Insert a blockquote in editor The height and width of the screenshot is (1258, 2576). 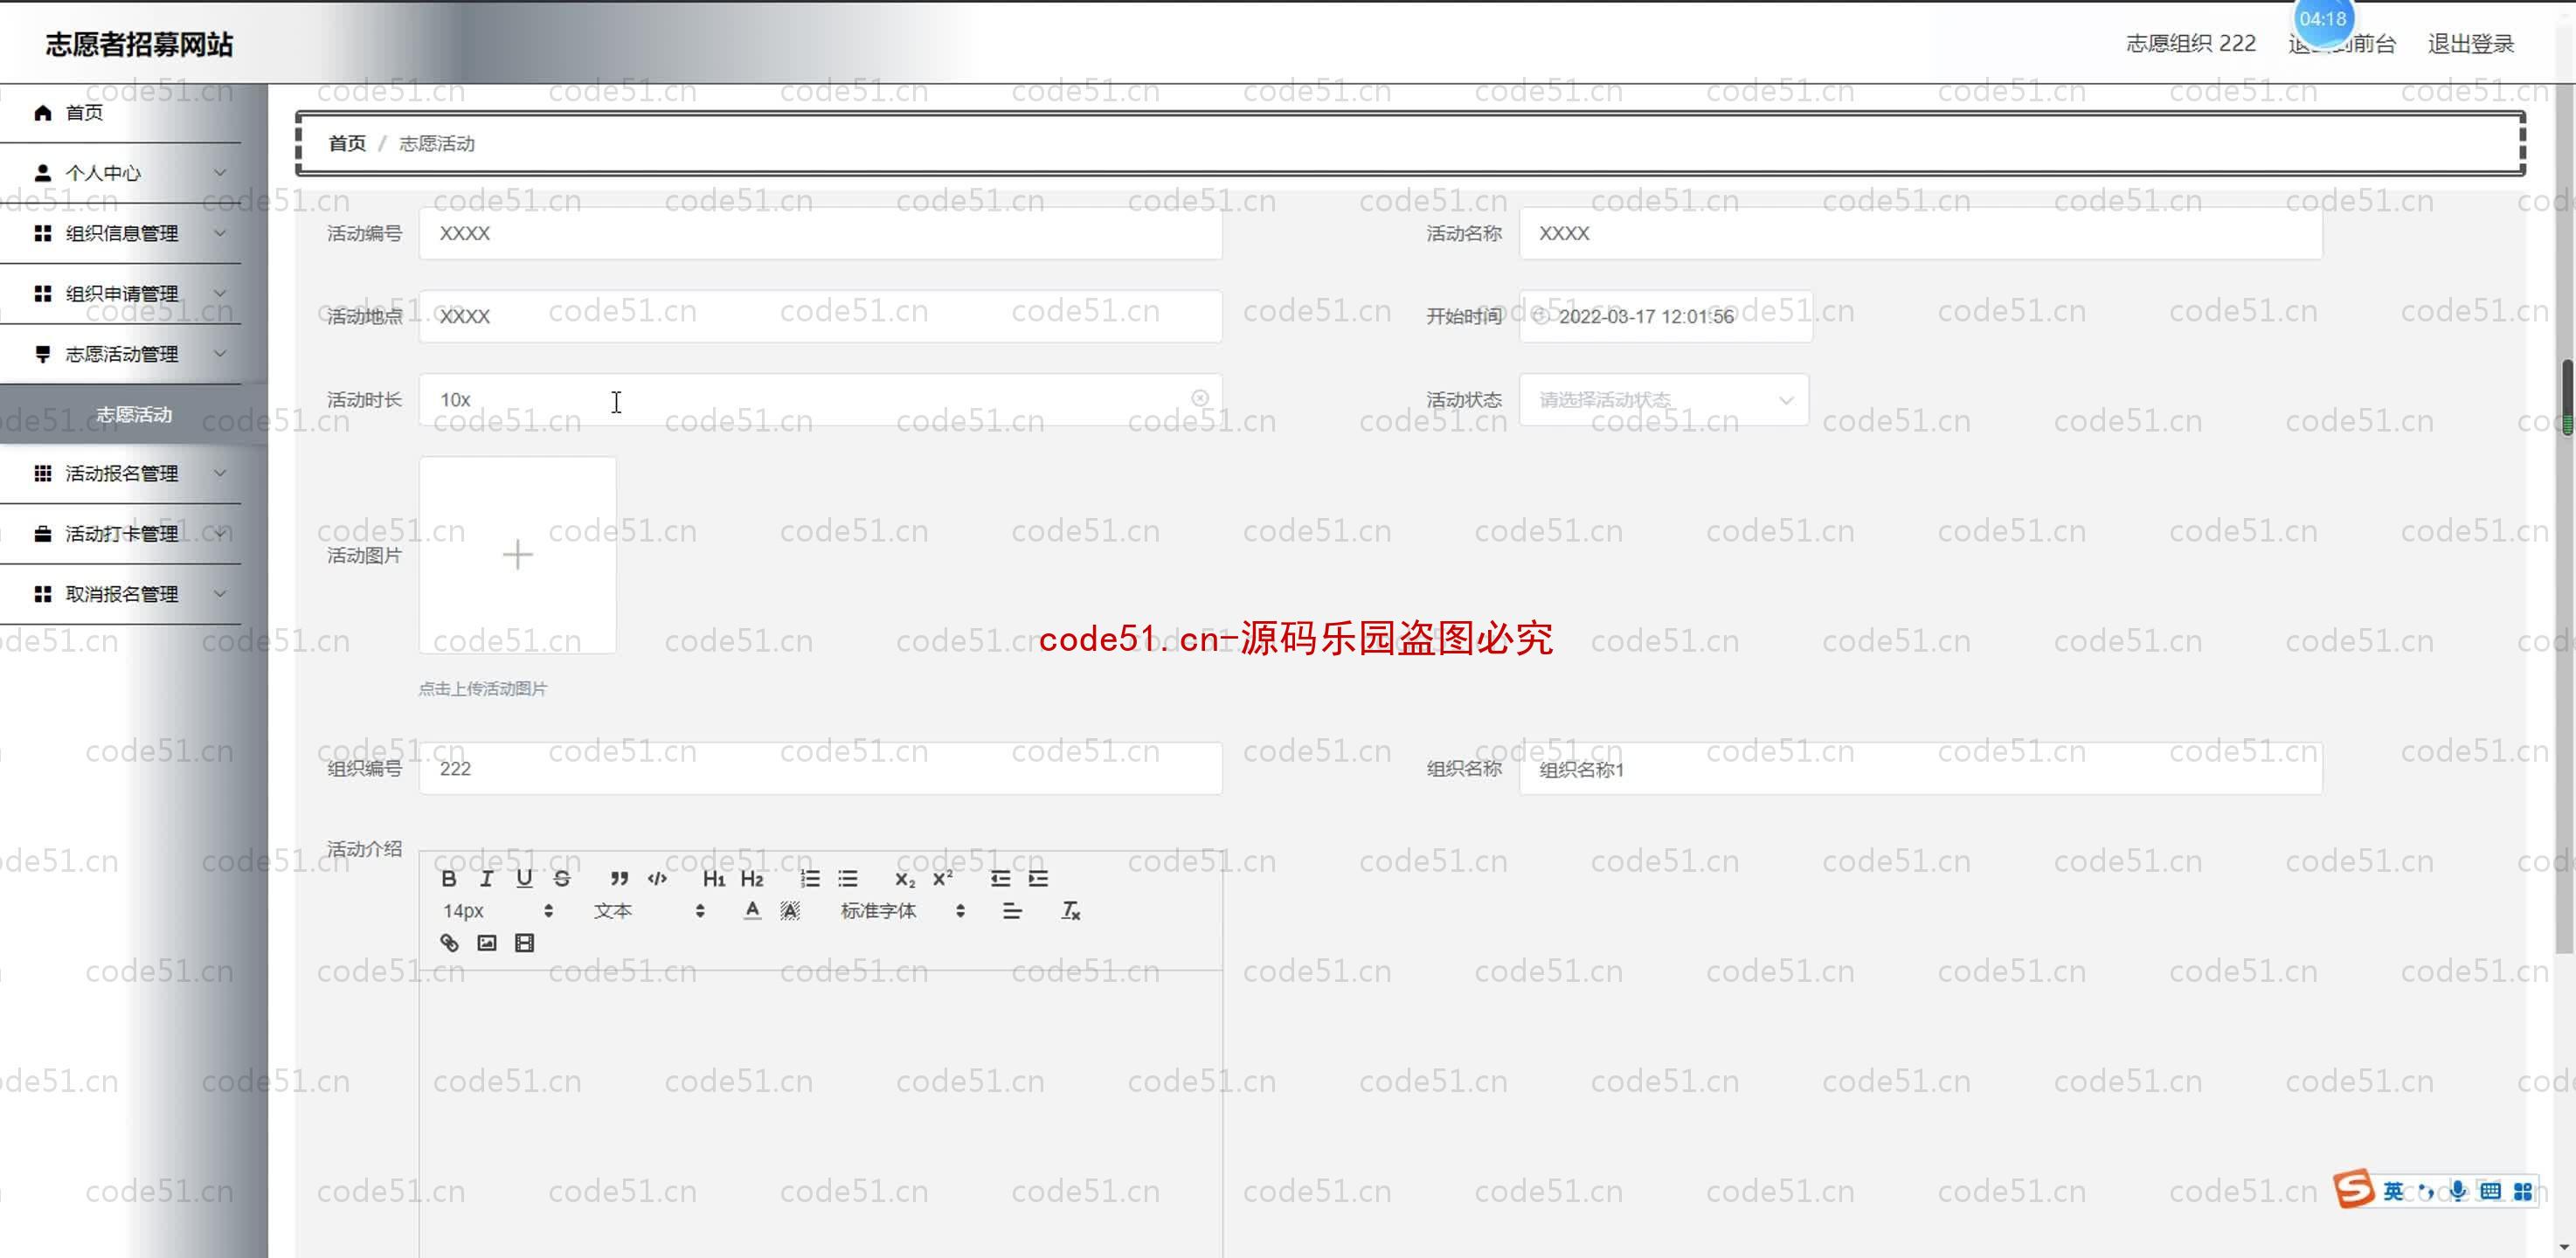pos(619,879)
